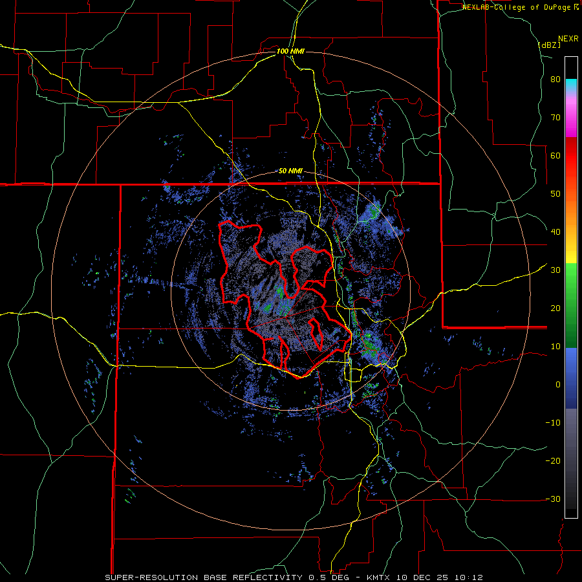Click the -10 value on dBZ scale
Image resolution: width=582 pixels, height=582 pixels.
553,423
